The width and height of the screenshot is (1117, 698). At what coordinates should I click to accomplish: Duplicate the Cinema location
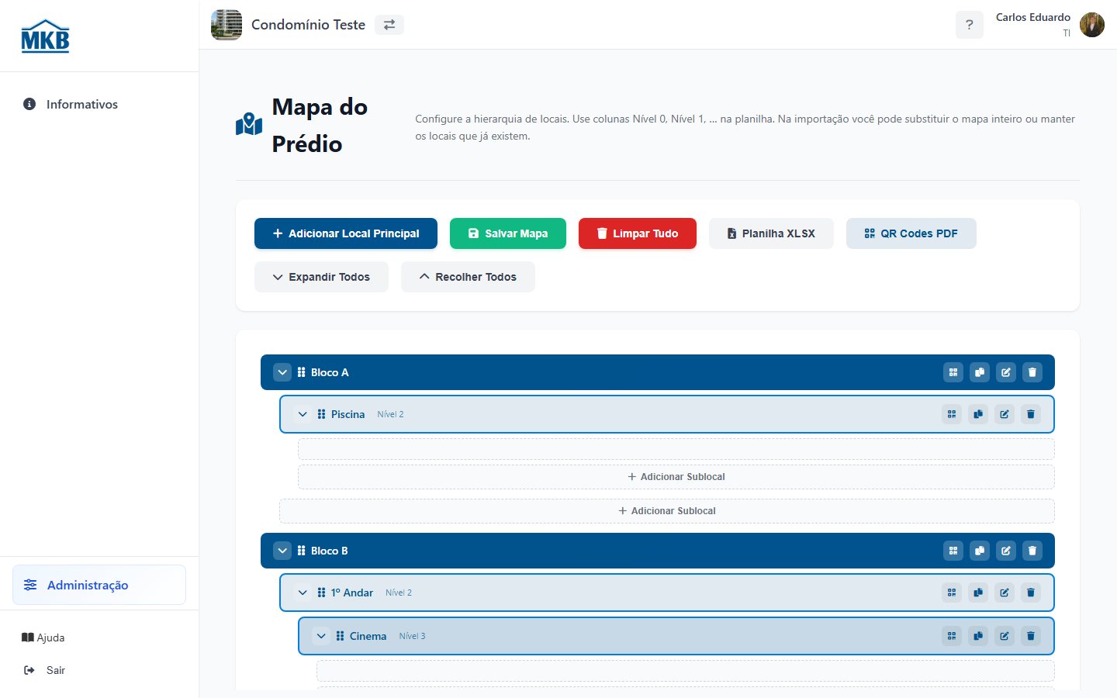[x=978, y=636]
